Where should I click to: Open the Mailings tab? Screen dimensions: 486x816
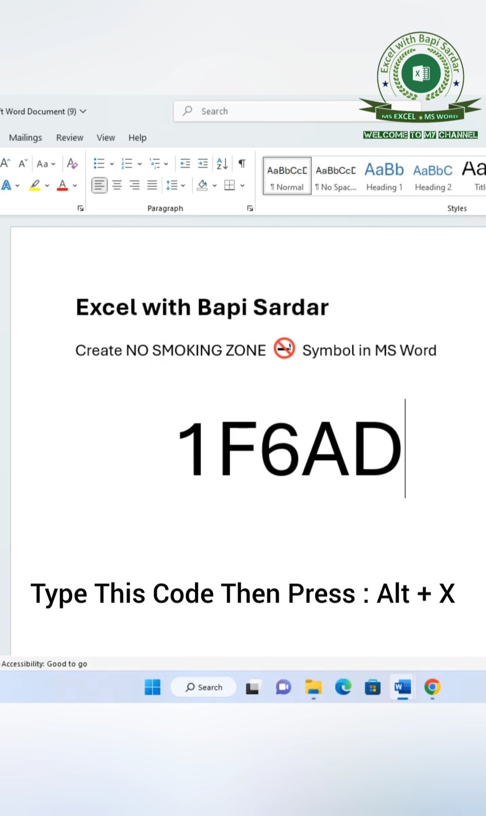pos(26,137)
